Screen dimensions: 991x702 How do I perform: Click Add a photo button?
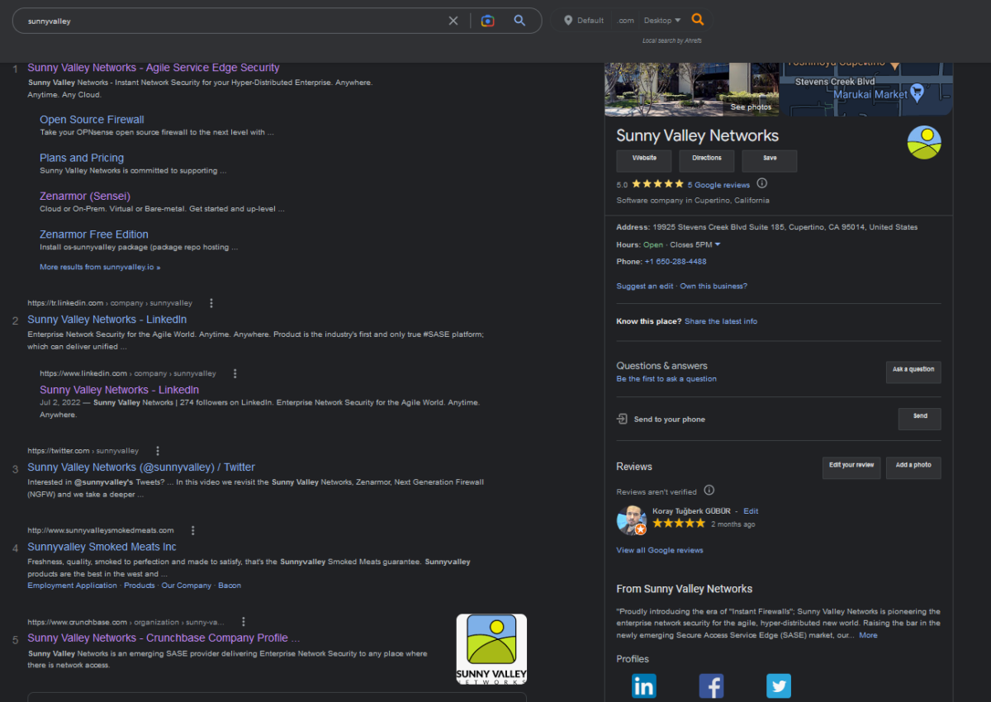point(913,467)
